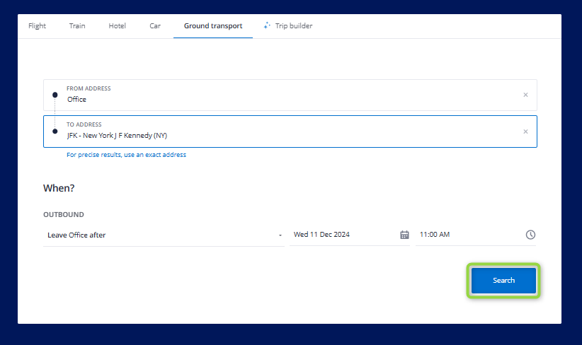Click the 'When?' heading
The width and height of the screenshot is (582, 345).
(59, 188)
